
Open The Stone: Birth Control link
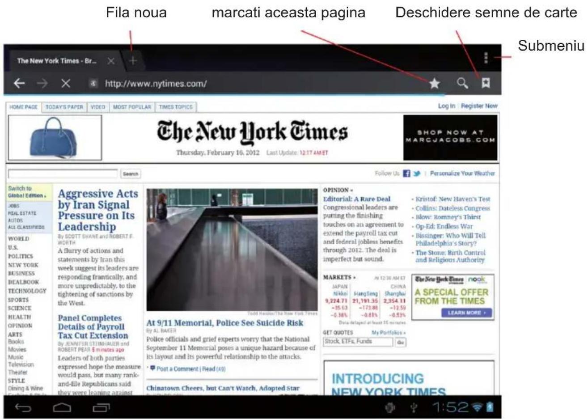450,256
